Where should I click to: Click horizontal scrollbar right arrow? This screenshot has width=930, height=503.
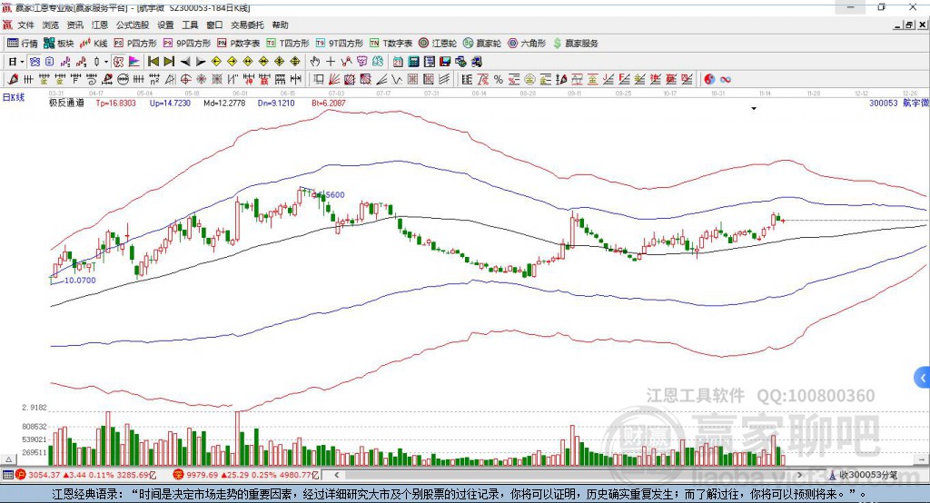pyautogui.click(x=799, y=475)
